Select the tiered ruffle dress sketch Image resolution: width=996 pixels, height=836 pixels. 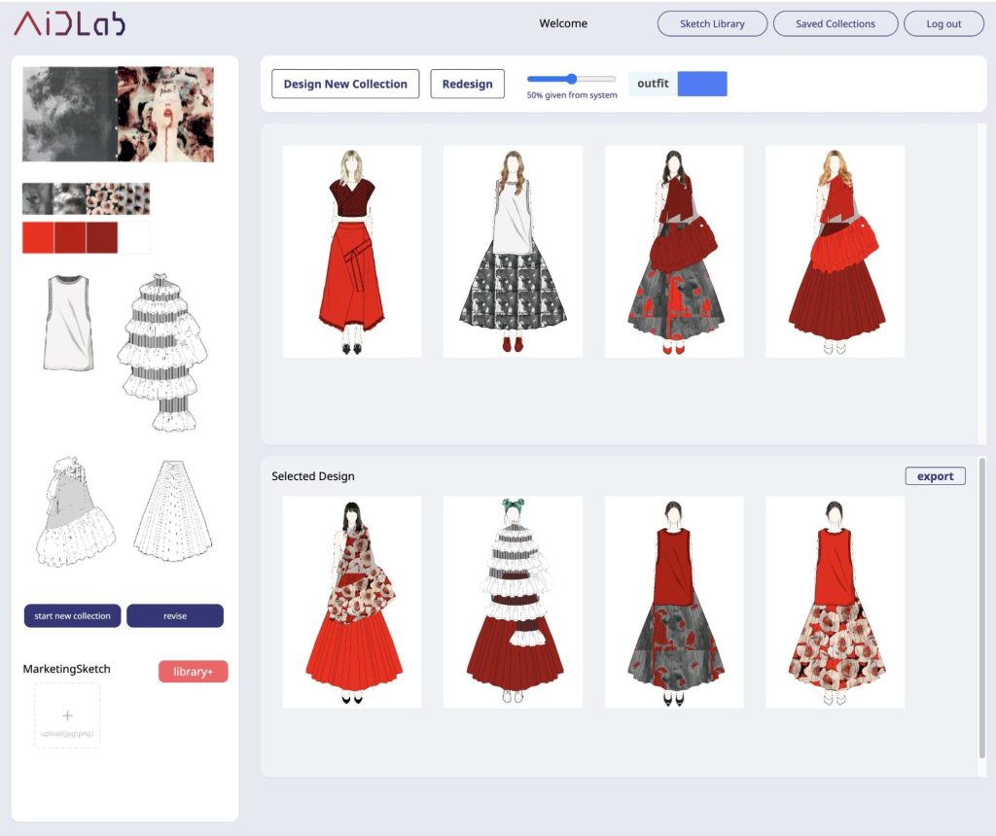[156, 351]
